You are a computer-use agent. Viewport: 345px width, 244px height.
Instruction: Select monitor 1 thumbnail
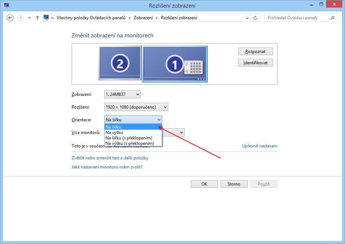[174, 64]
